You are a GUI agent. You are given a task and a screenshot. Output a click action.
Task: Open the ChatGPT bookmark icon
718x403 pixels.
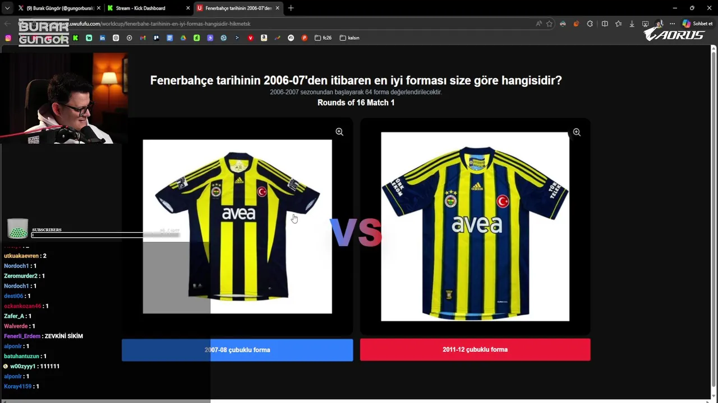[x=116, y=38]
